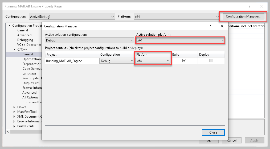Open Active solution configuration dropdown
This screenshot has height=149, width=270.
[x=89, y=40]
